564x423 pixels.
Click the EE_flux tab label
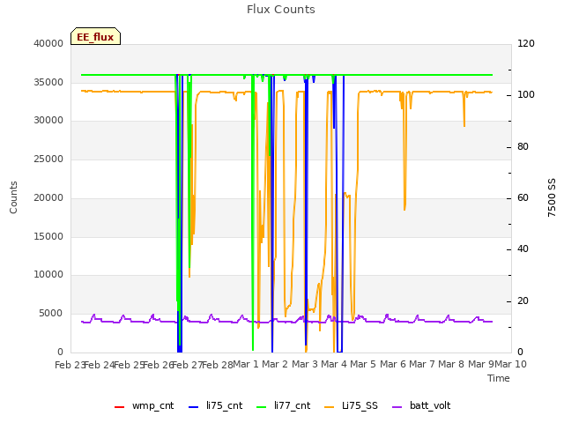point(95,37)
